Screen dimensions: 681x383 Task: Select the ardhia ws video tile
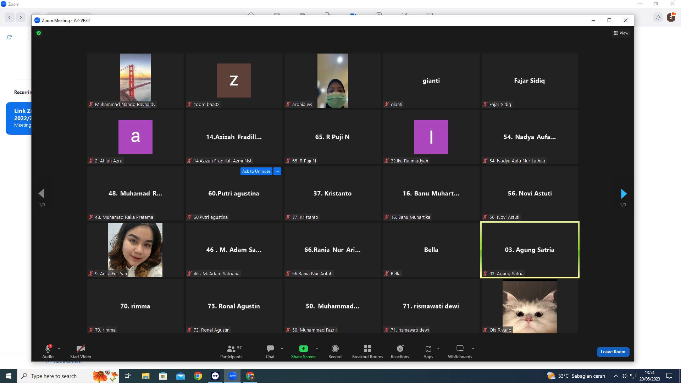333,81
